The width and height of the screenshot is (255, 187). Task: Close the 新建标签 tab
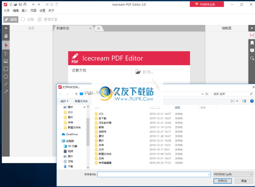point(90,28)
